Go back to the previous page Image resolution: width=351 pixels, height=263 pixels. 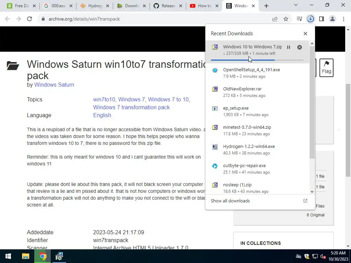[8, 19]
